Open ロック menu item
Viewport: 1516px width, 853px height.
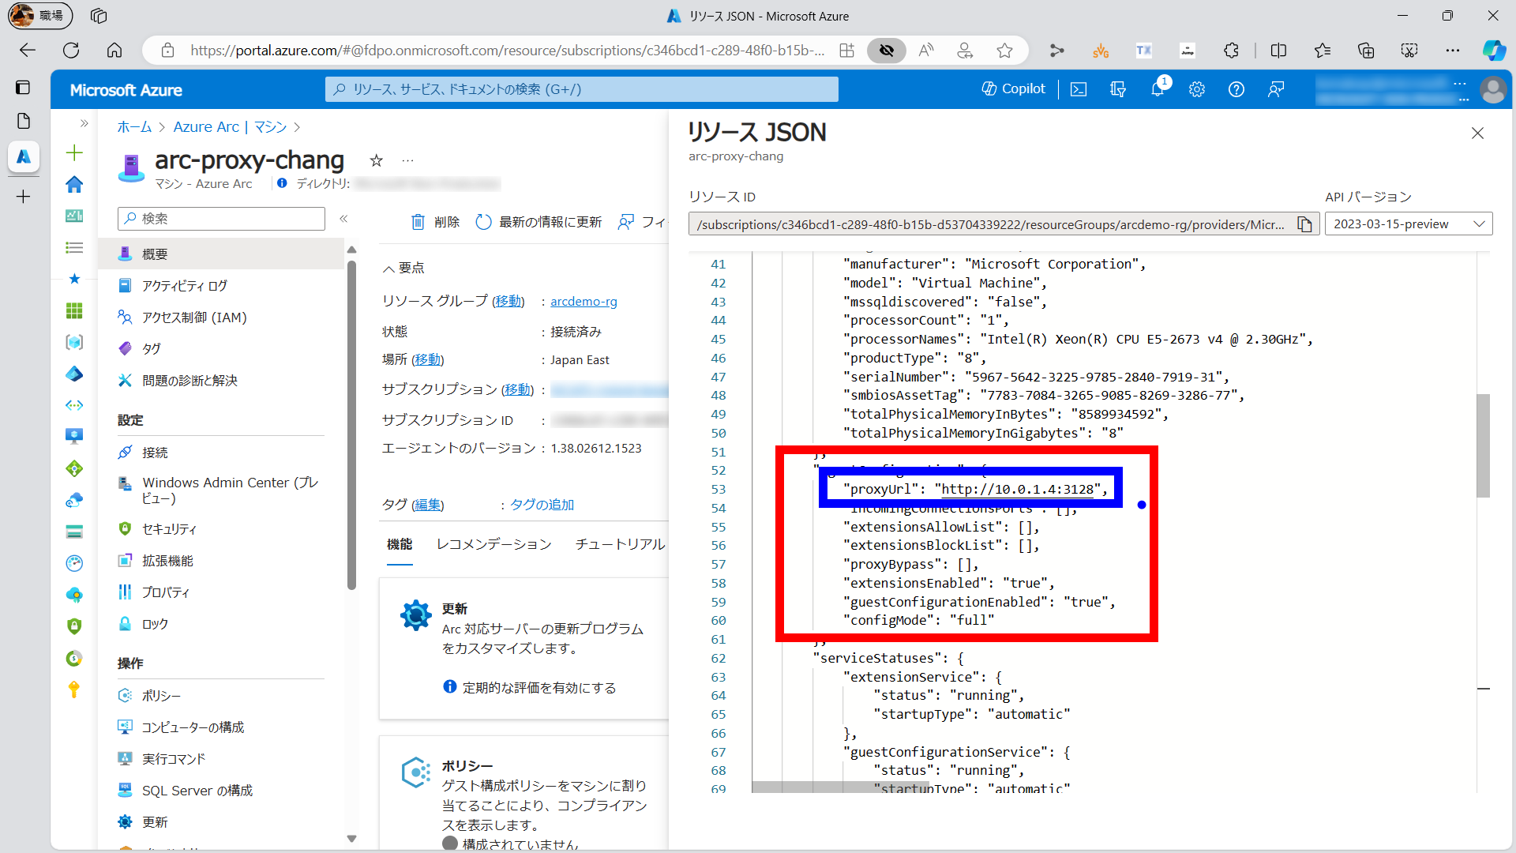pyautogui.click(x=222, y=624)
